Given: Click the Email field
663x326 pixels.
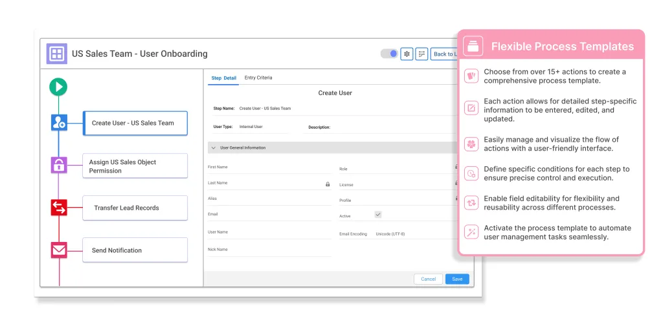Looking at the screenshot, I should 269,215.
